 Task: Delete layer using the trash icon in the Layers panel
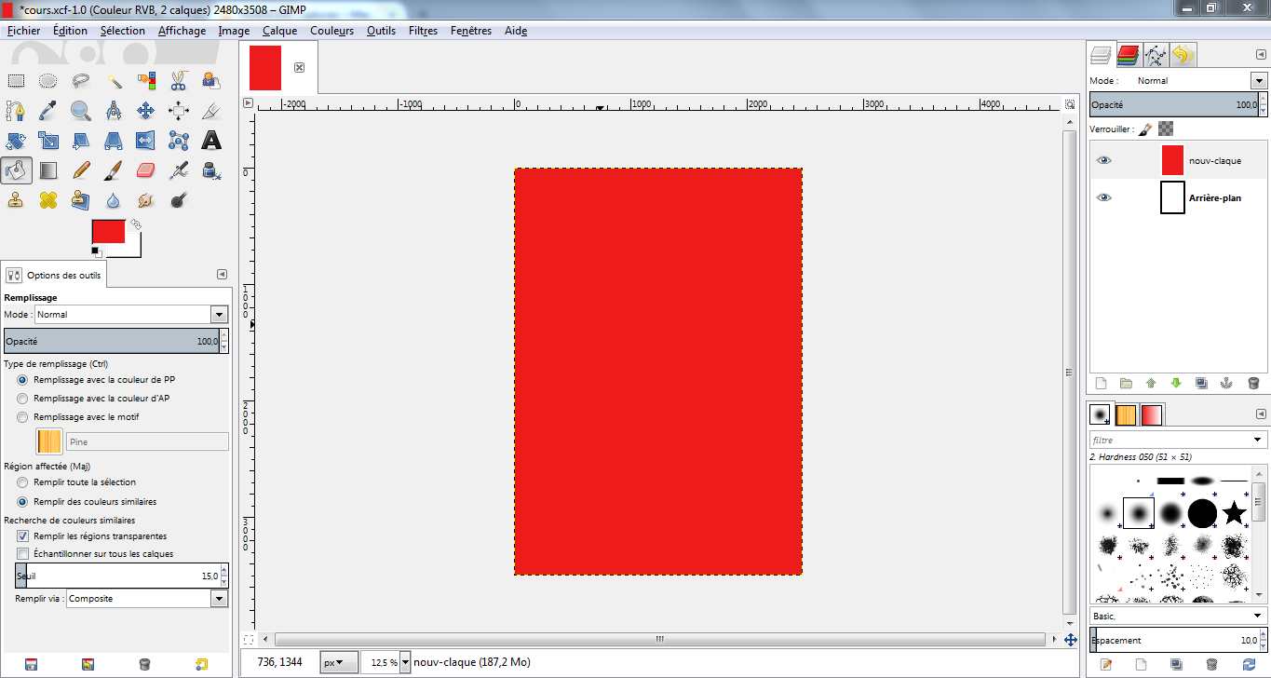[1253, 383]
